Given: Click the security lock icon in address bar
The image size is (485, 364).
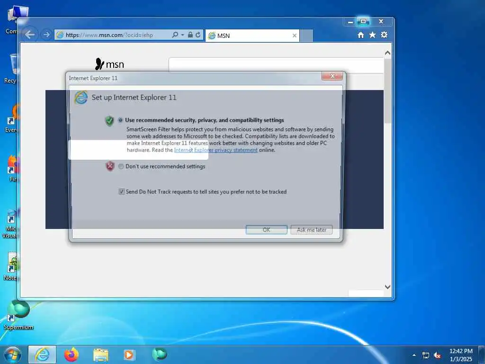Looking at the screenshot, I should click(190, 35).
